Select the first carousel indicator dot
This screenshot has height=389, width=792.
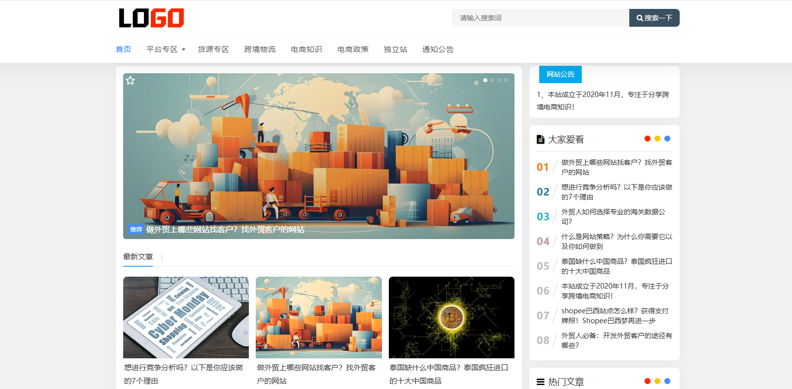tap(485, 80)
